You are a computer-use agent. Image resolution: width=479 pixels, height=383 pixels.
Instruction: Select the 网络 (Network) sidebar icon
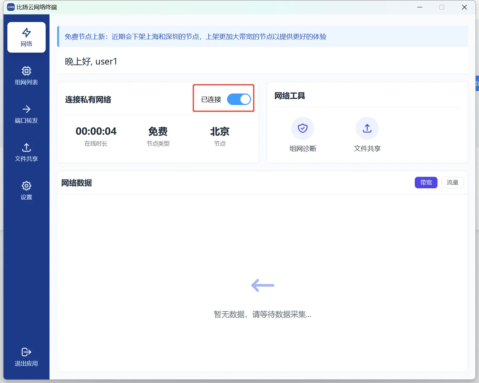point(26,37)
